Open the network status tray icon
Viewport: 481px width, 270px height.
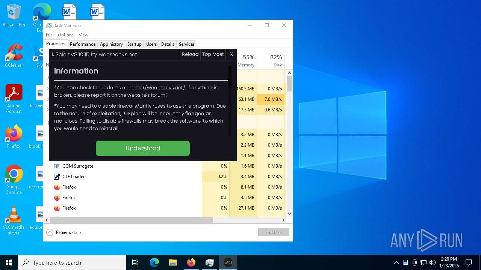(x=424, y=262)
